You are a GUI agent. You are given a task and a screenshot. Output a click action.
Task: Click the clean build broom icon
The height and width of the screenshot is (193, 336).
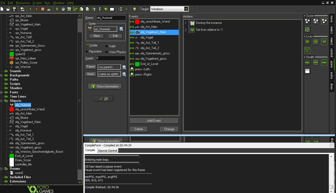click(x=49, y=9)
